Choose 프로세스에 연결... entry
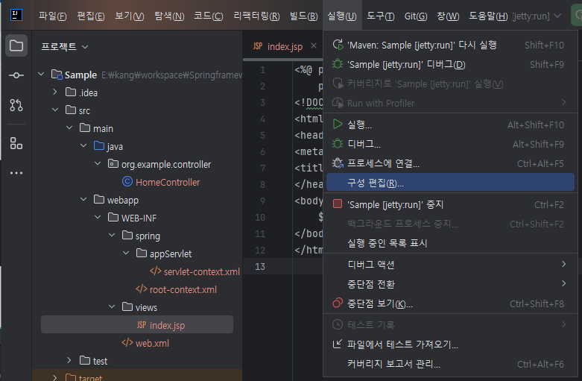Viewport: 582px width, 381px height. [450, 163]
